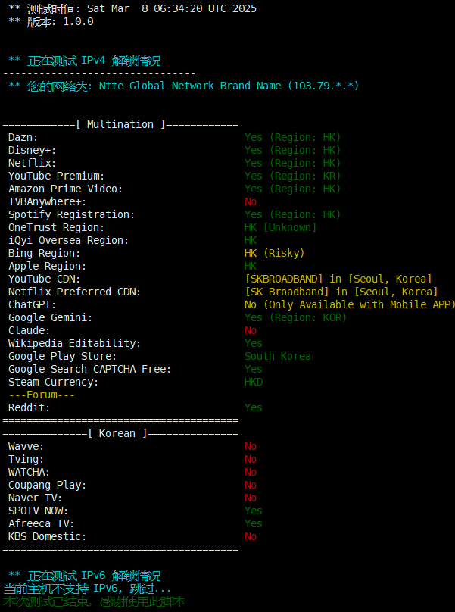Click the 'Netflix Preferred CDN:' label
Image resolution: width=455 pixels, height=612 pixels.
(x=74, y=292)
